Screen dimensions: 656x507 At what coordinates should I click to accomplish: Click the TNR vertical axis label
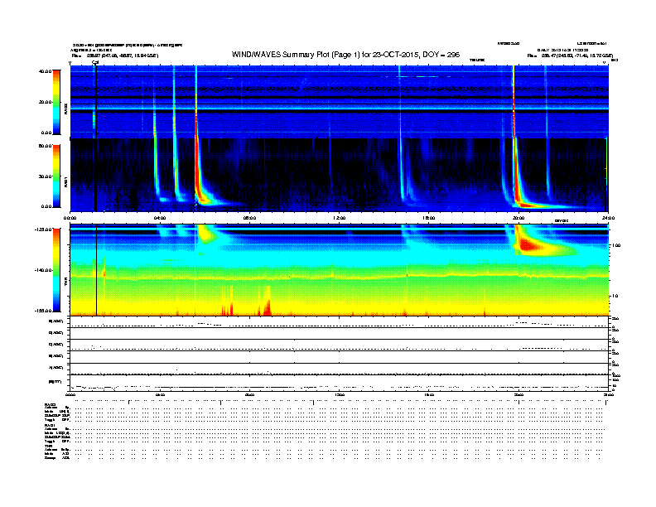coord(65,282)
